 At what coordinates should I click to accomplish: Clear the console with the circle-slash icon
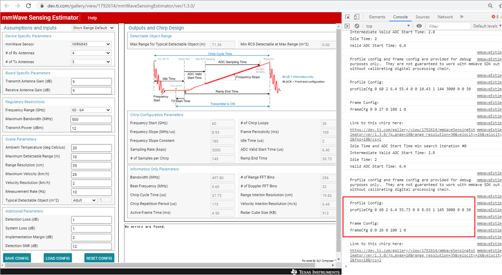pyautogui.click(x=357, y=26)
